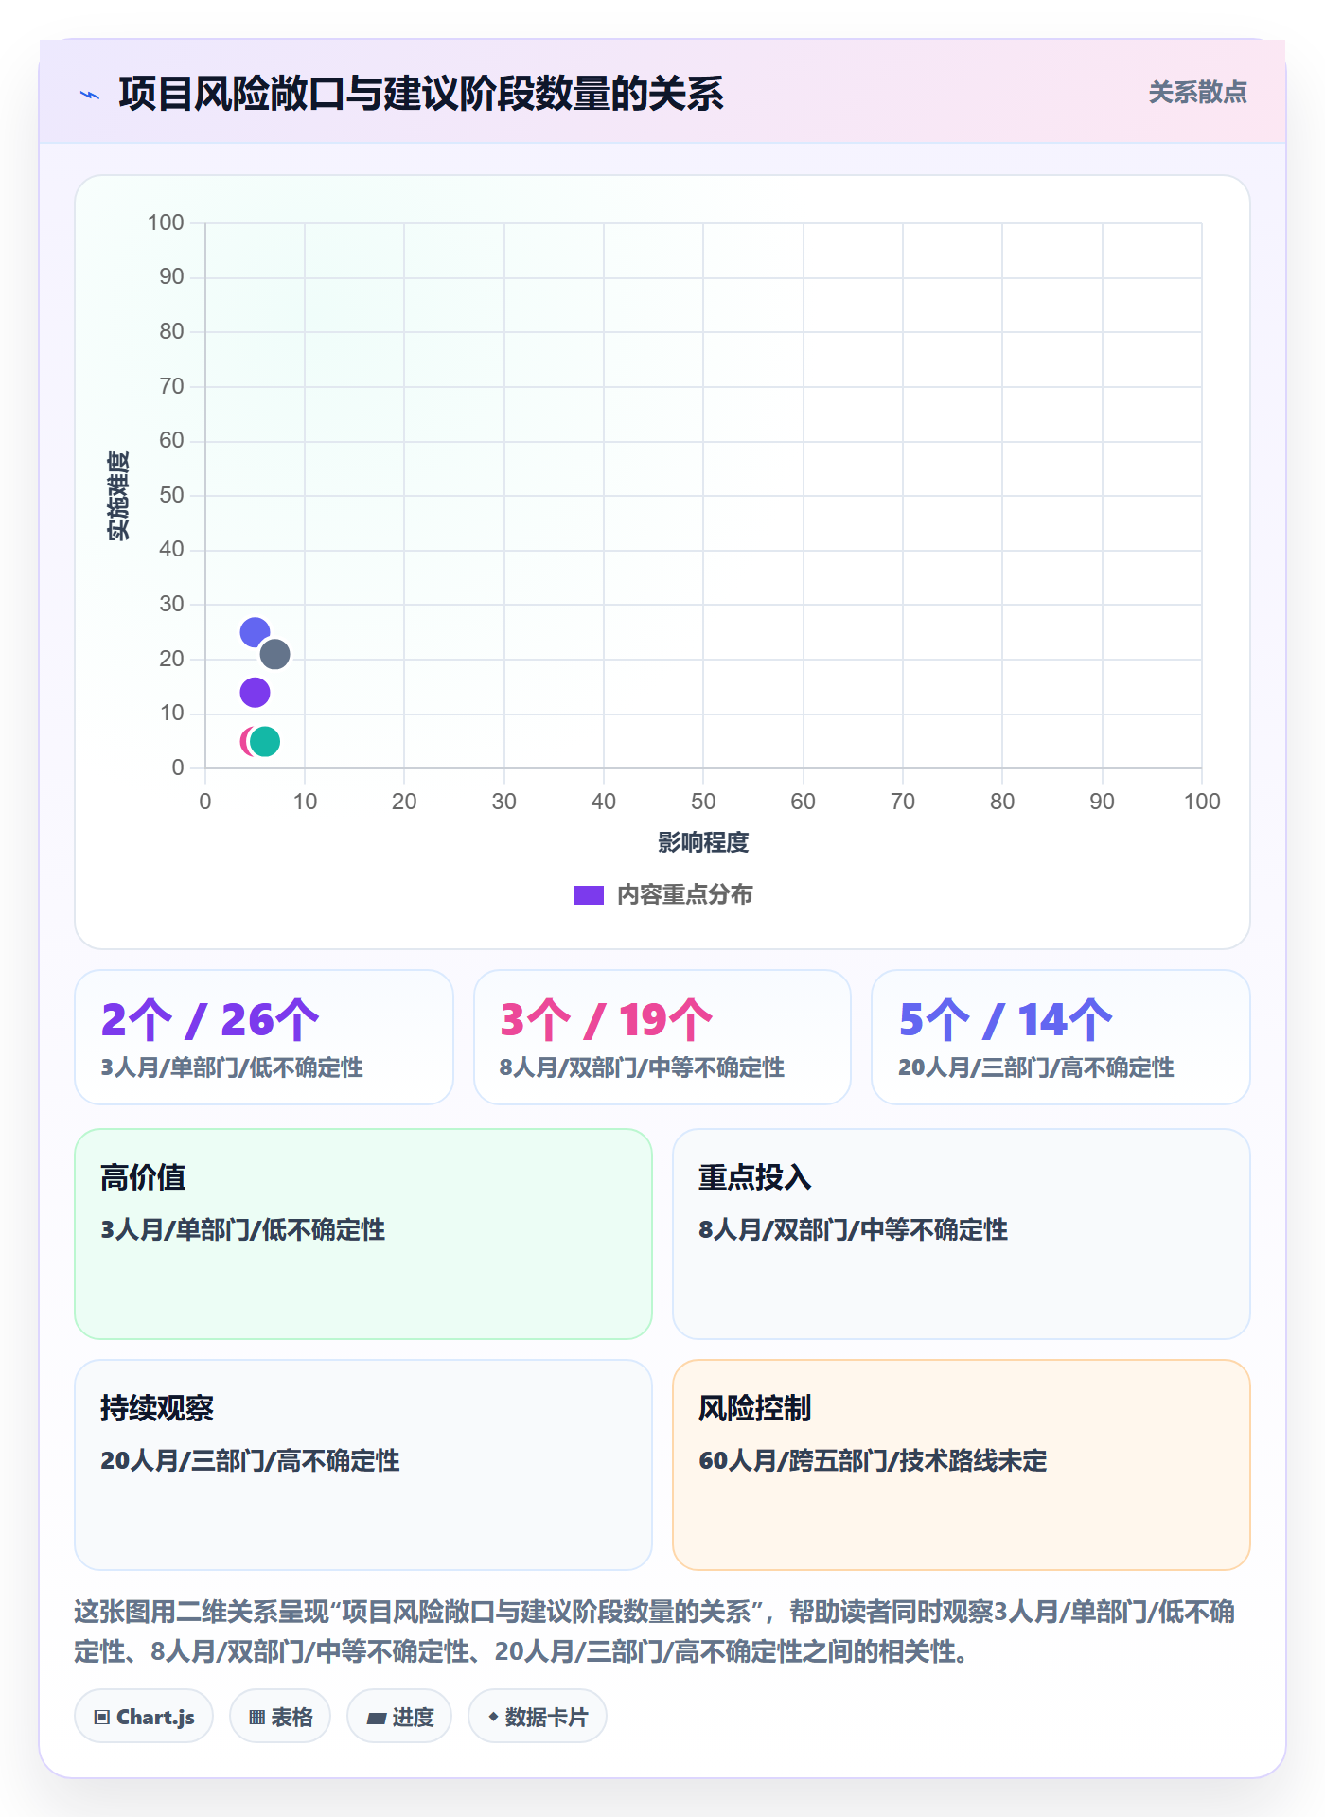Select the gray scatter point on the chart
The image size is (1325, 1817).
(274, 654)
